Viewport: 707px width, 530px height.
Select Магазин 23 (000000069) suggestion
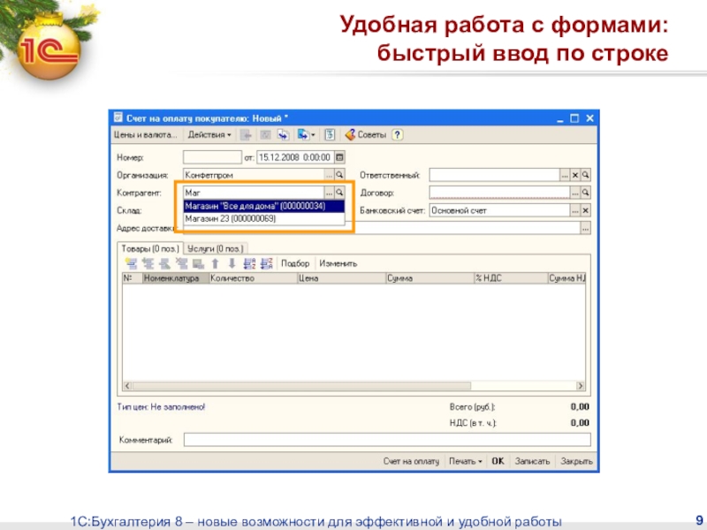263,218
